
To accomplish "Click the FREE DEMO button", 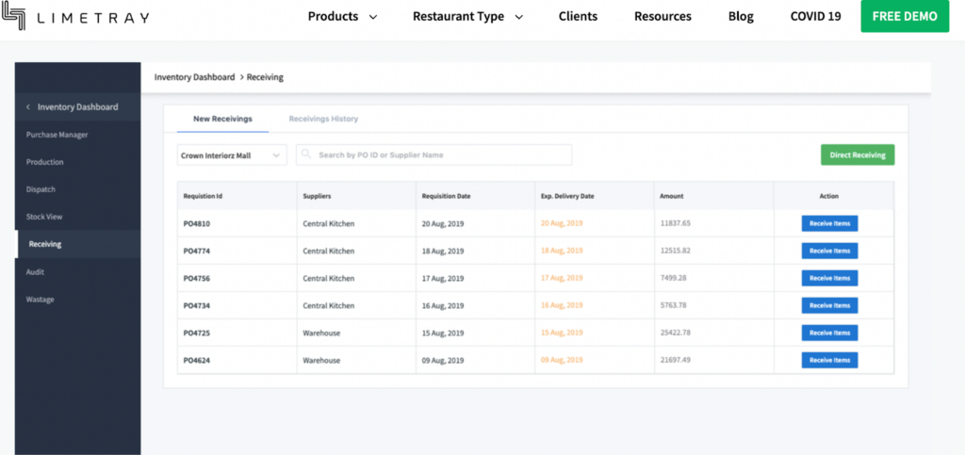I will click(905, 17).
